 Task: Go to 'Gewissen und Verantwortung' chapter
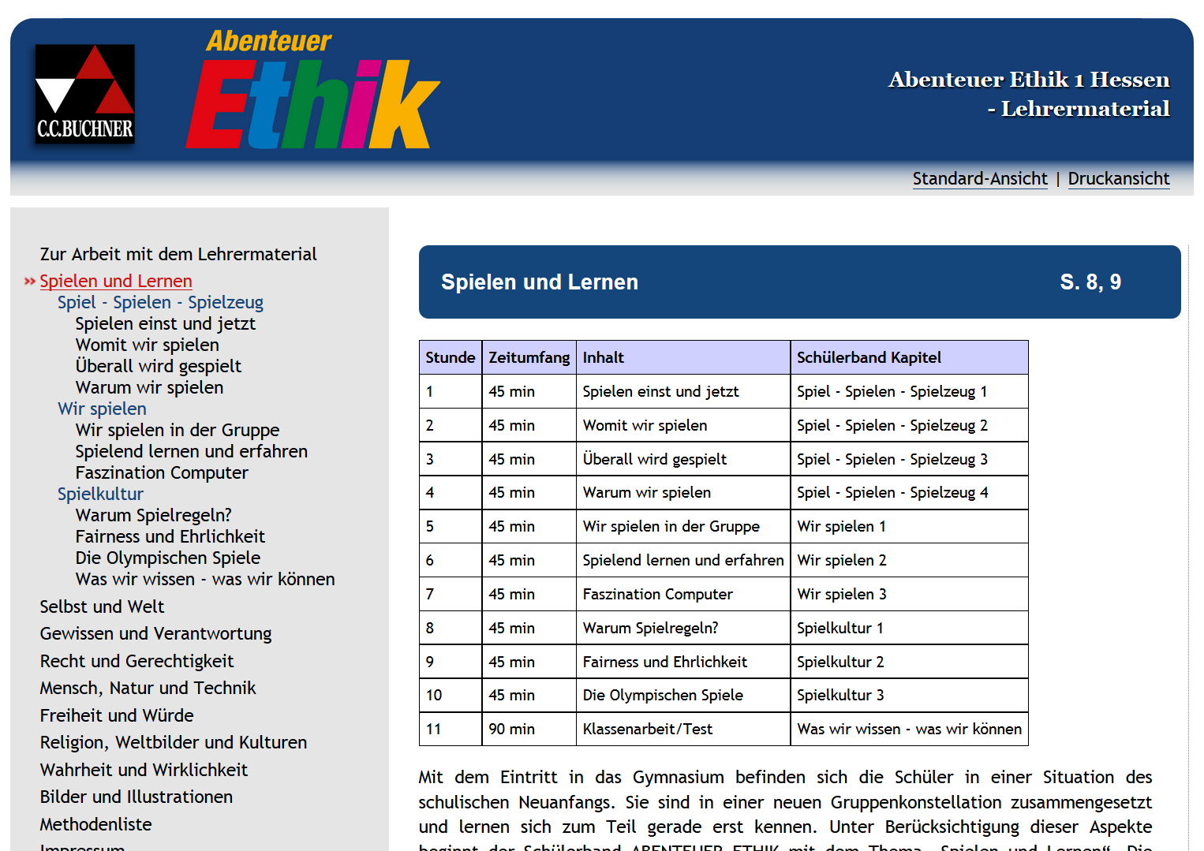click(x=155, y=633)
